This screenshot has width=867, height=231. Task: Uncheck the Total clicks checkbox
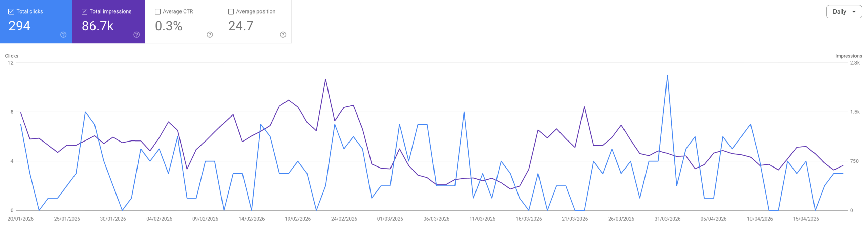click(11, 11)
